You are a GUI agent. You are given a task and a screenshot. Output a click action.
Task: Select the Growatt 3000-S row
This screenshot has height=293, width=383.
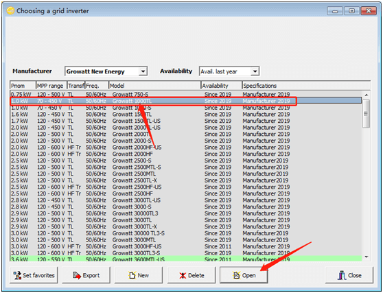pos(185,207)
